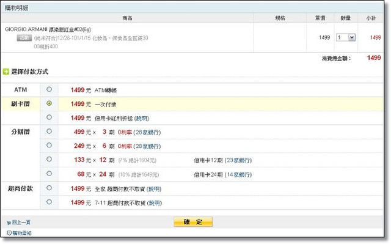Open 28家銀行 link on the 6-installment row
This screenshot has width=391, height=244.
pos(148,146)
